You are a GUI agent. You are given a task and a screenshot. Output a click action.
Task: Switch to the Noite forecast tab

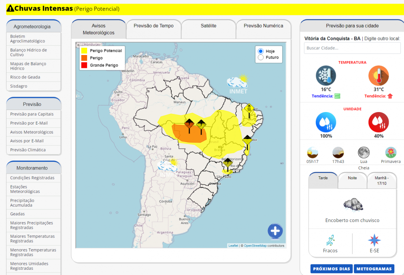(x=352, y=178)
